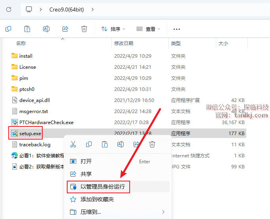Click pim folder icon

15,78
